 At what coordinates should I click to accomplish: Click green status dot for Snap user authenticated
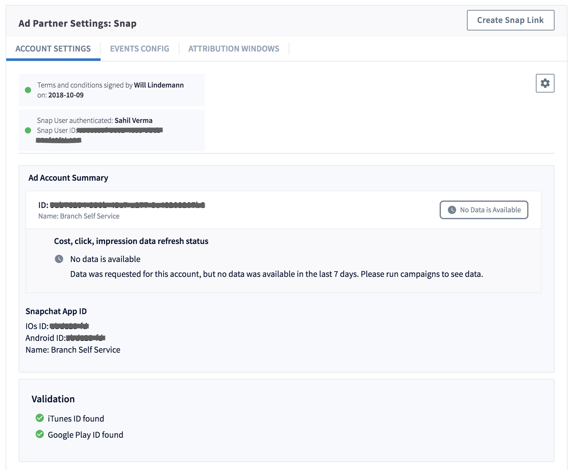click(28, 130)
